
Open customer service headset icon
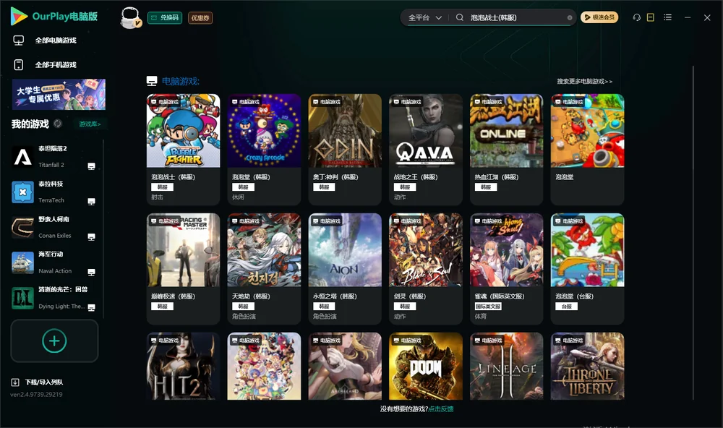[637, 17]
